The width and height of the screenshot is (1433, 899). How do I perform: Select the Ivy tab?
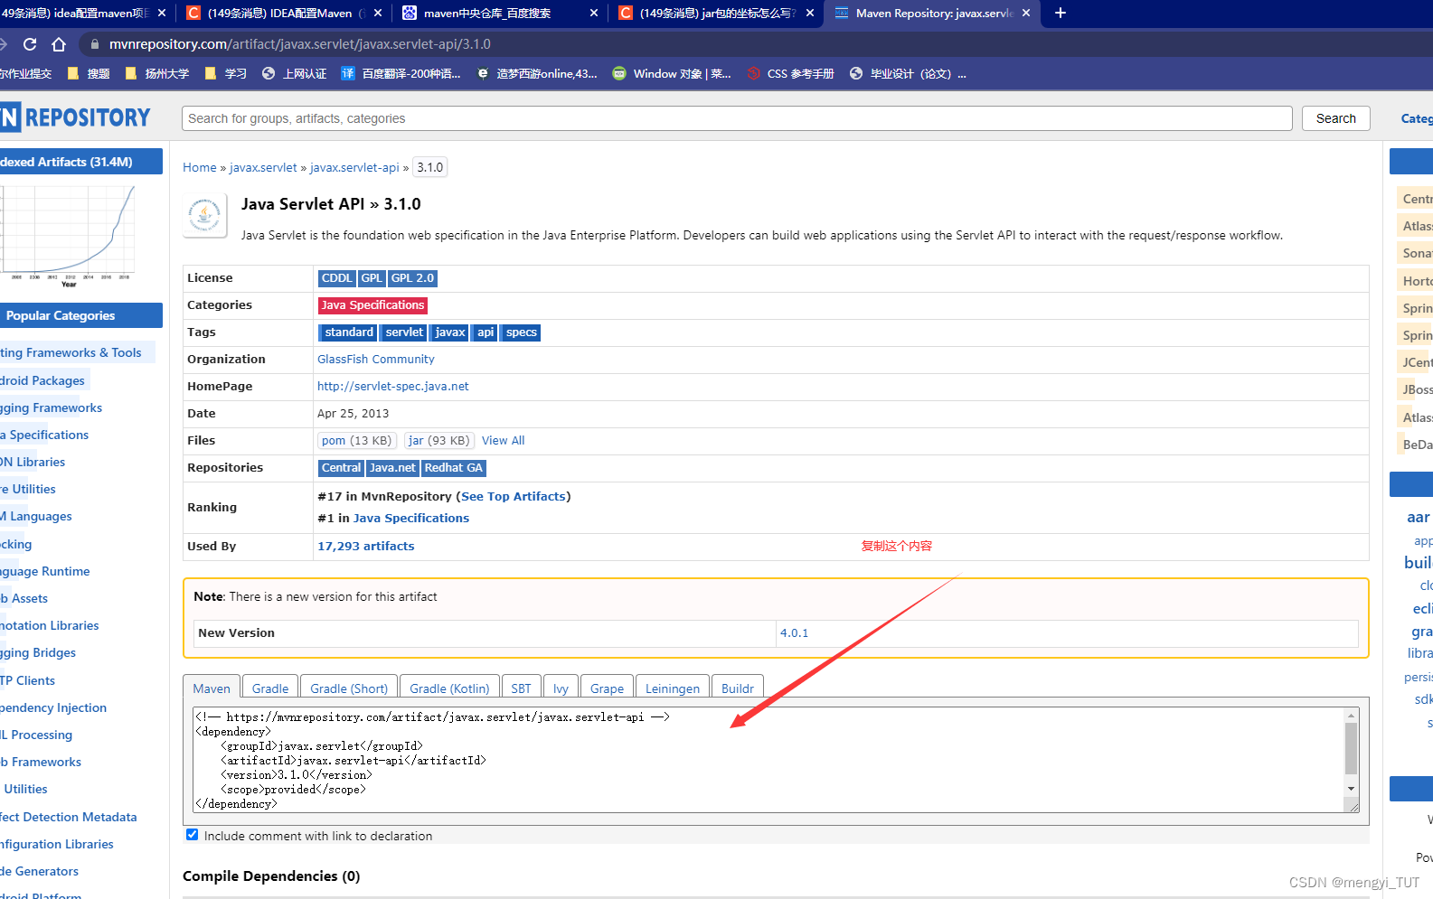pos(561,688)
